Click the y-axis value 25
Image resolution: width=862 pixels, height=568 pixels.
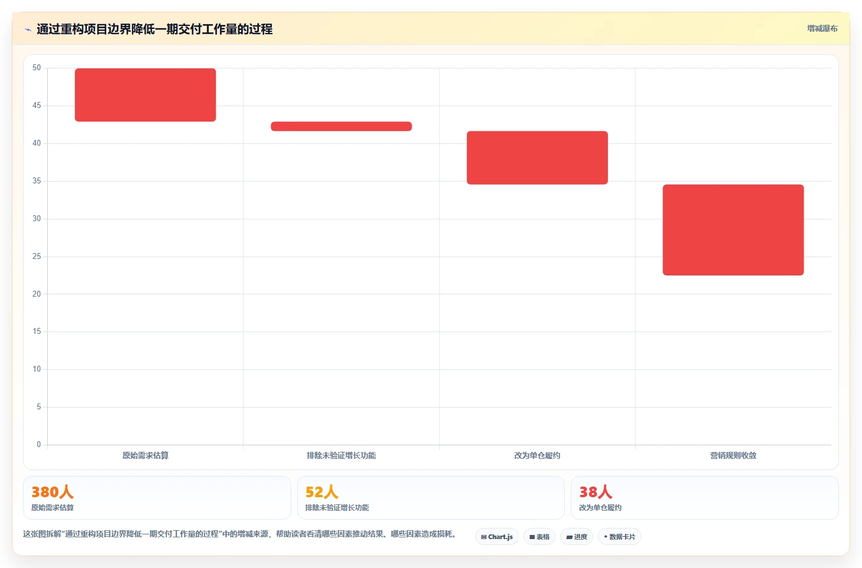37,257
